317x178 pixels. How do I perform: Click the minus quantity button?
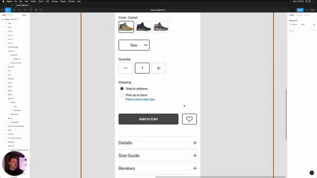click(125, 68)
